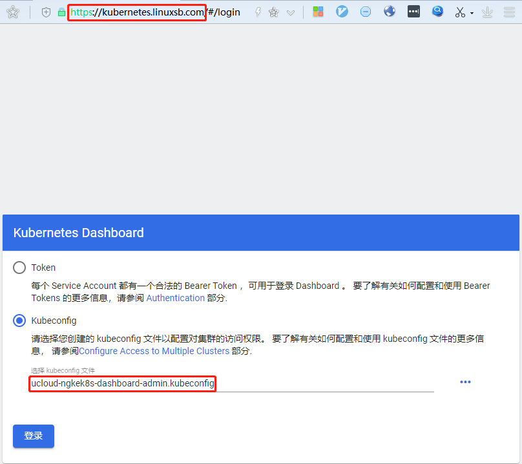Click the URL in the address bar
The height and width of the screenshot is (464, 522).
point(154,12)
